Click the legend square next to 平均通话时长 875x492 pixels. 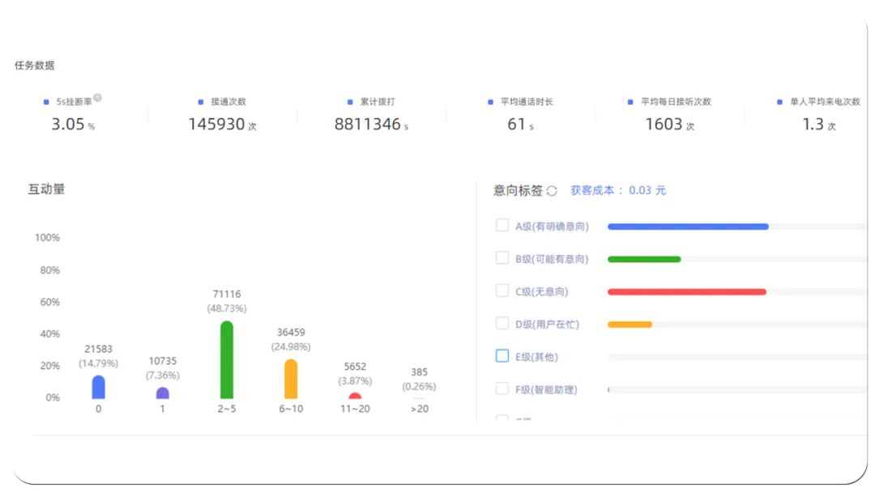tap(491, 101)
